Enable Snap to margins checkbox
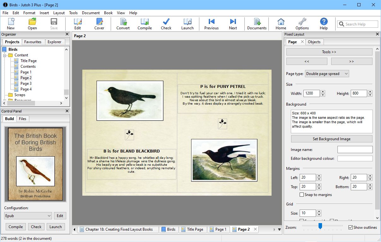Screen dimensions: 381x242 (x=302, y=195)
